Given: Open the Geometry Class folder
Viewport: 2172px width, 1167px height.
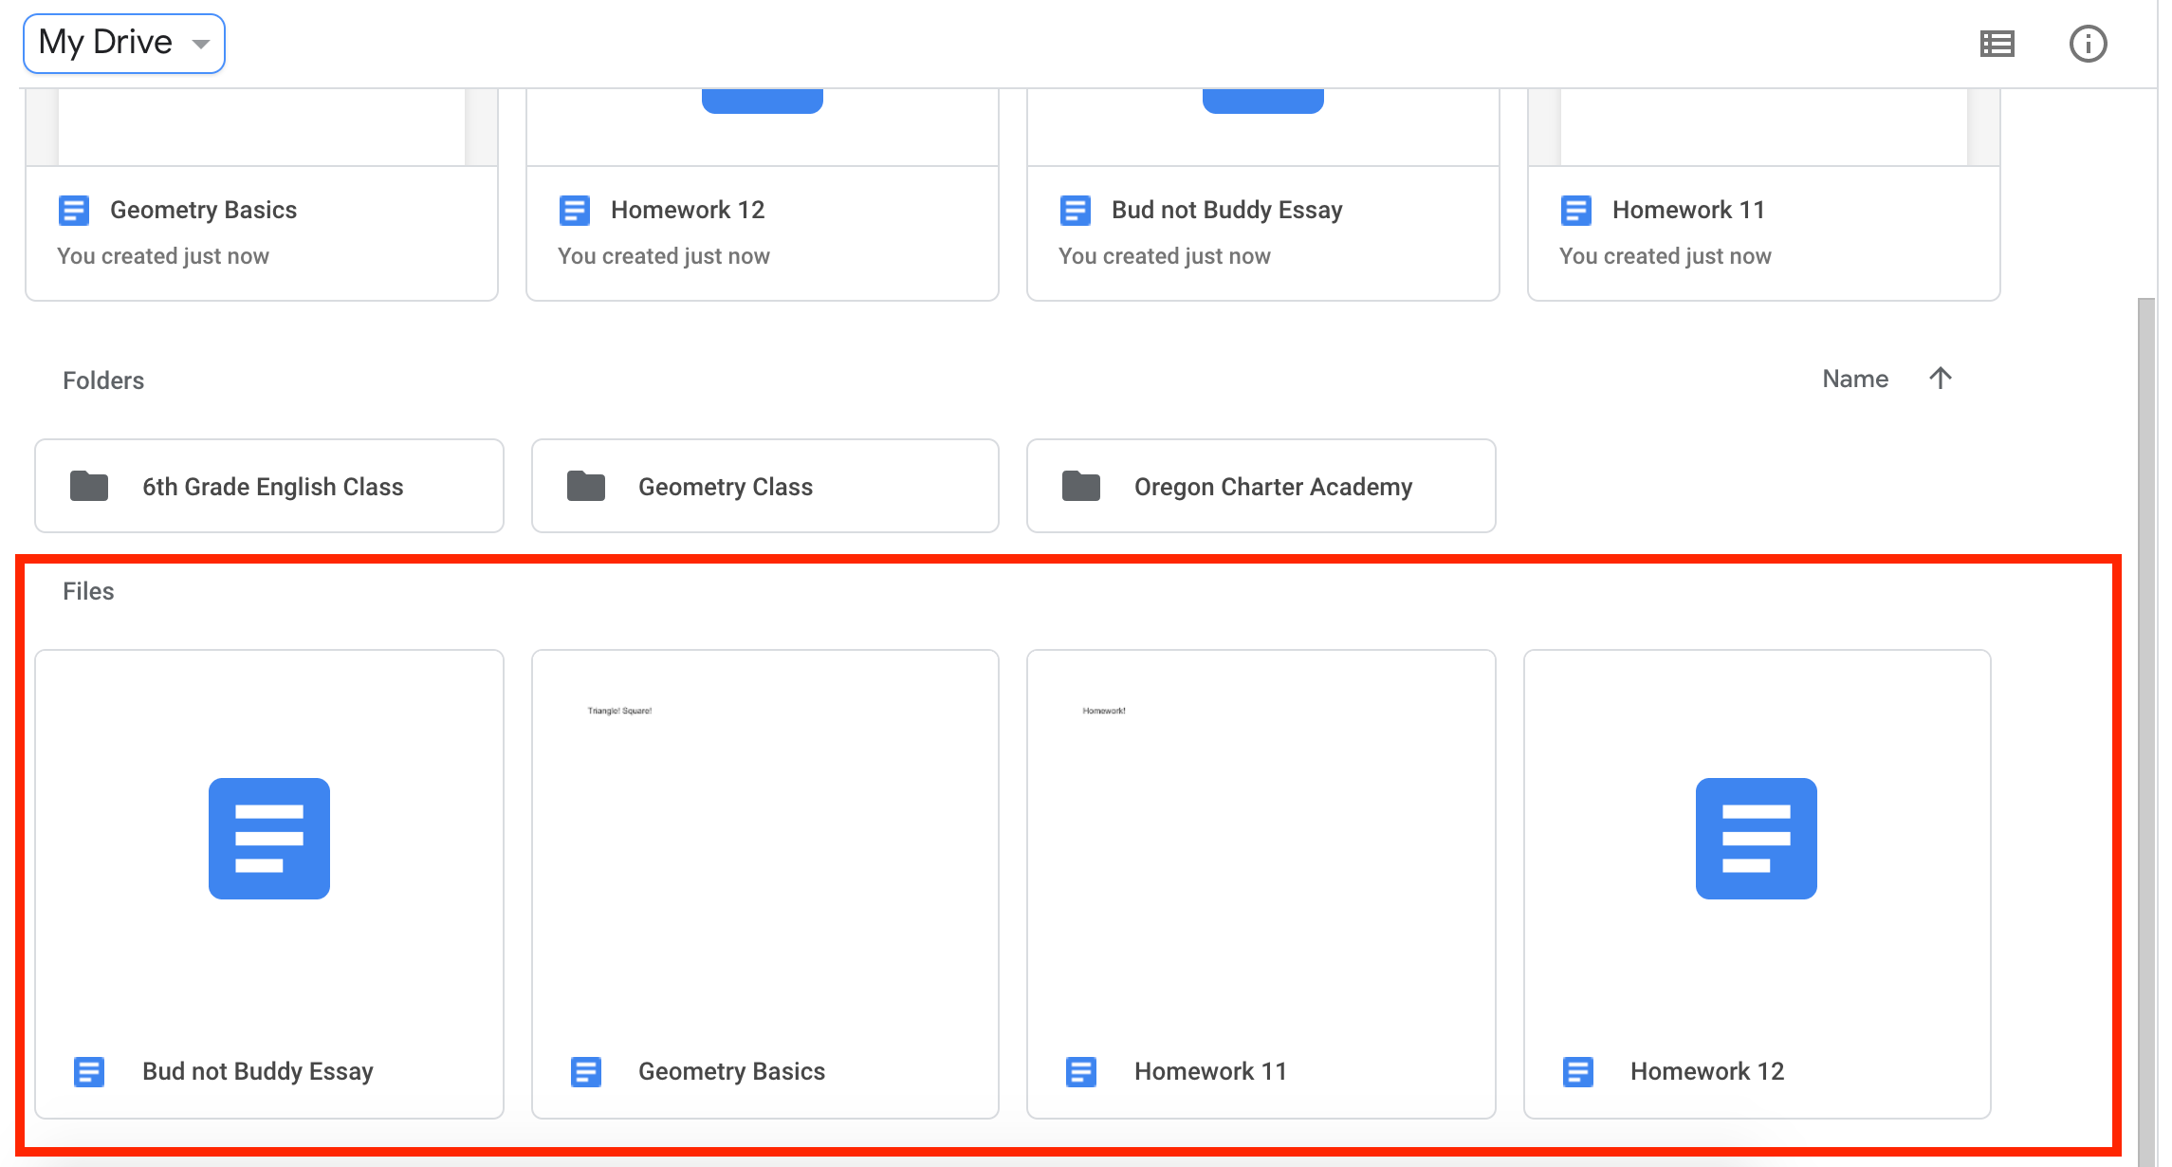Looking at the screenshot, I should point(765,486).
